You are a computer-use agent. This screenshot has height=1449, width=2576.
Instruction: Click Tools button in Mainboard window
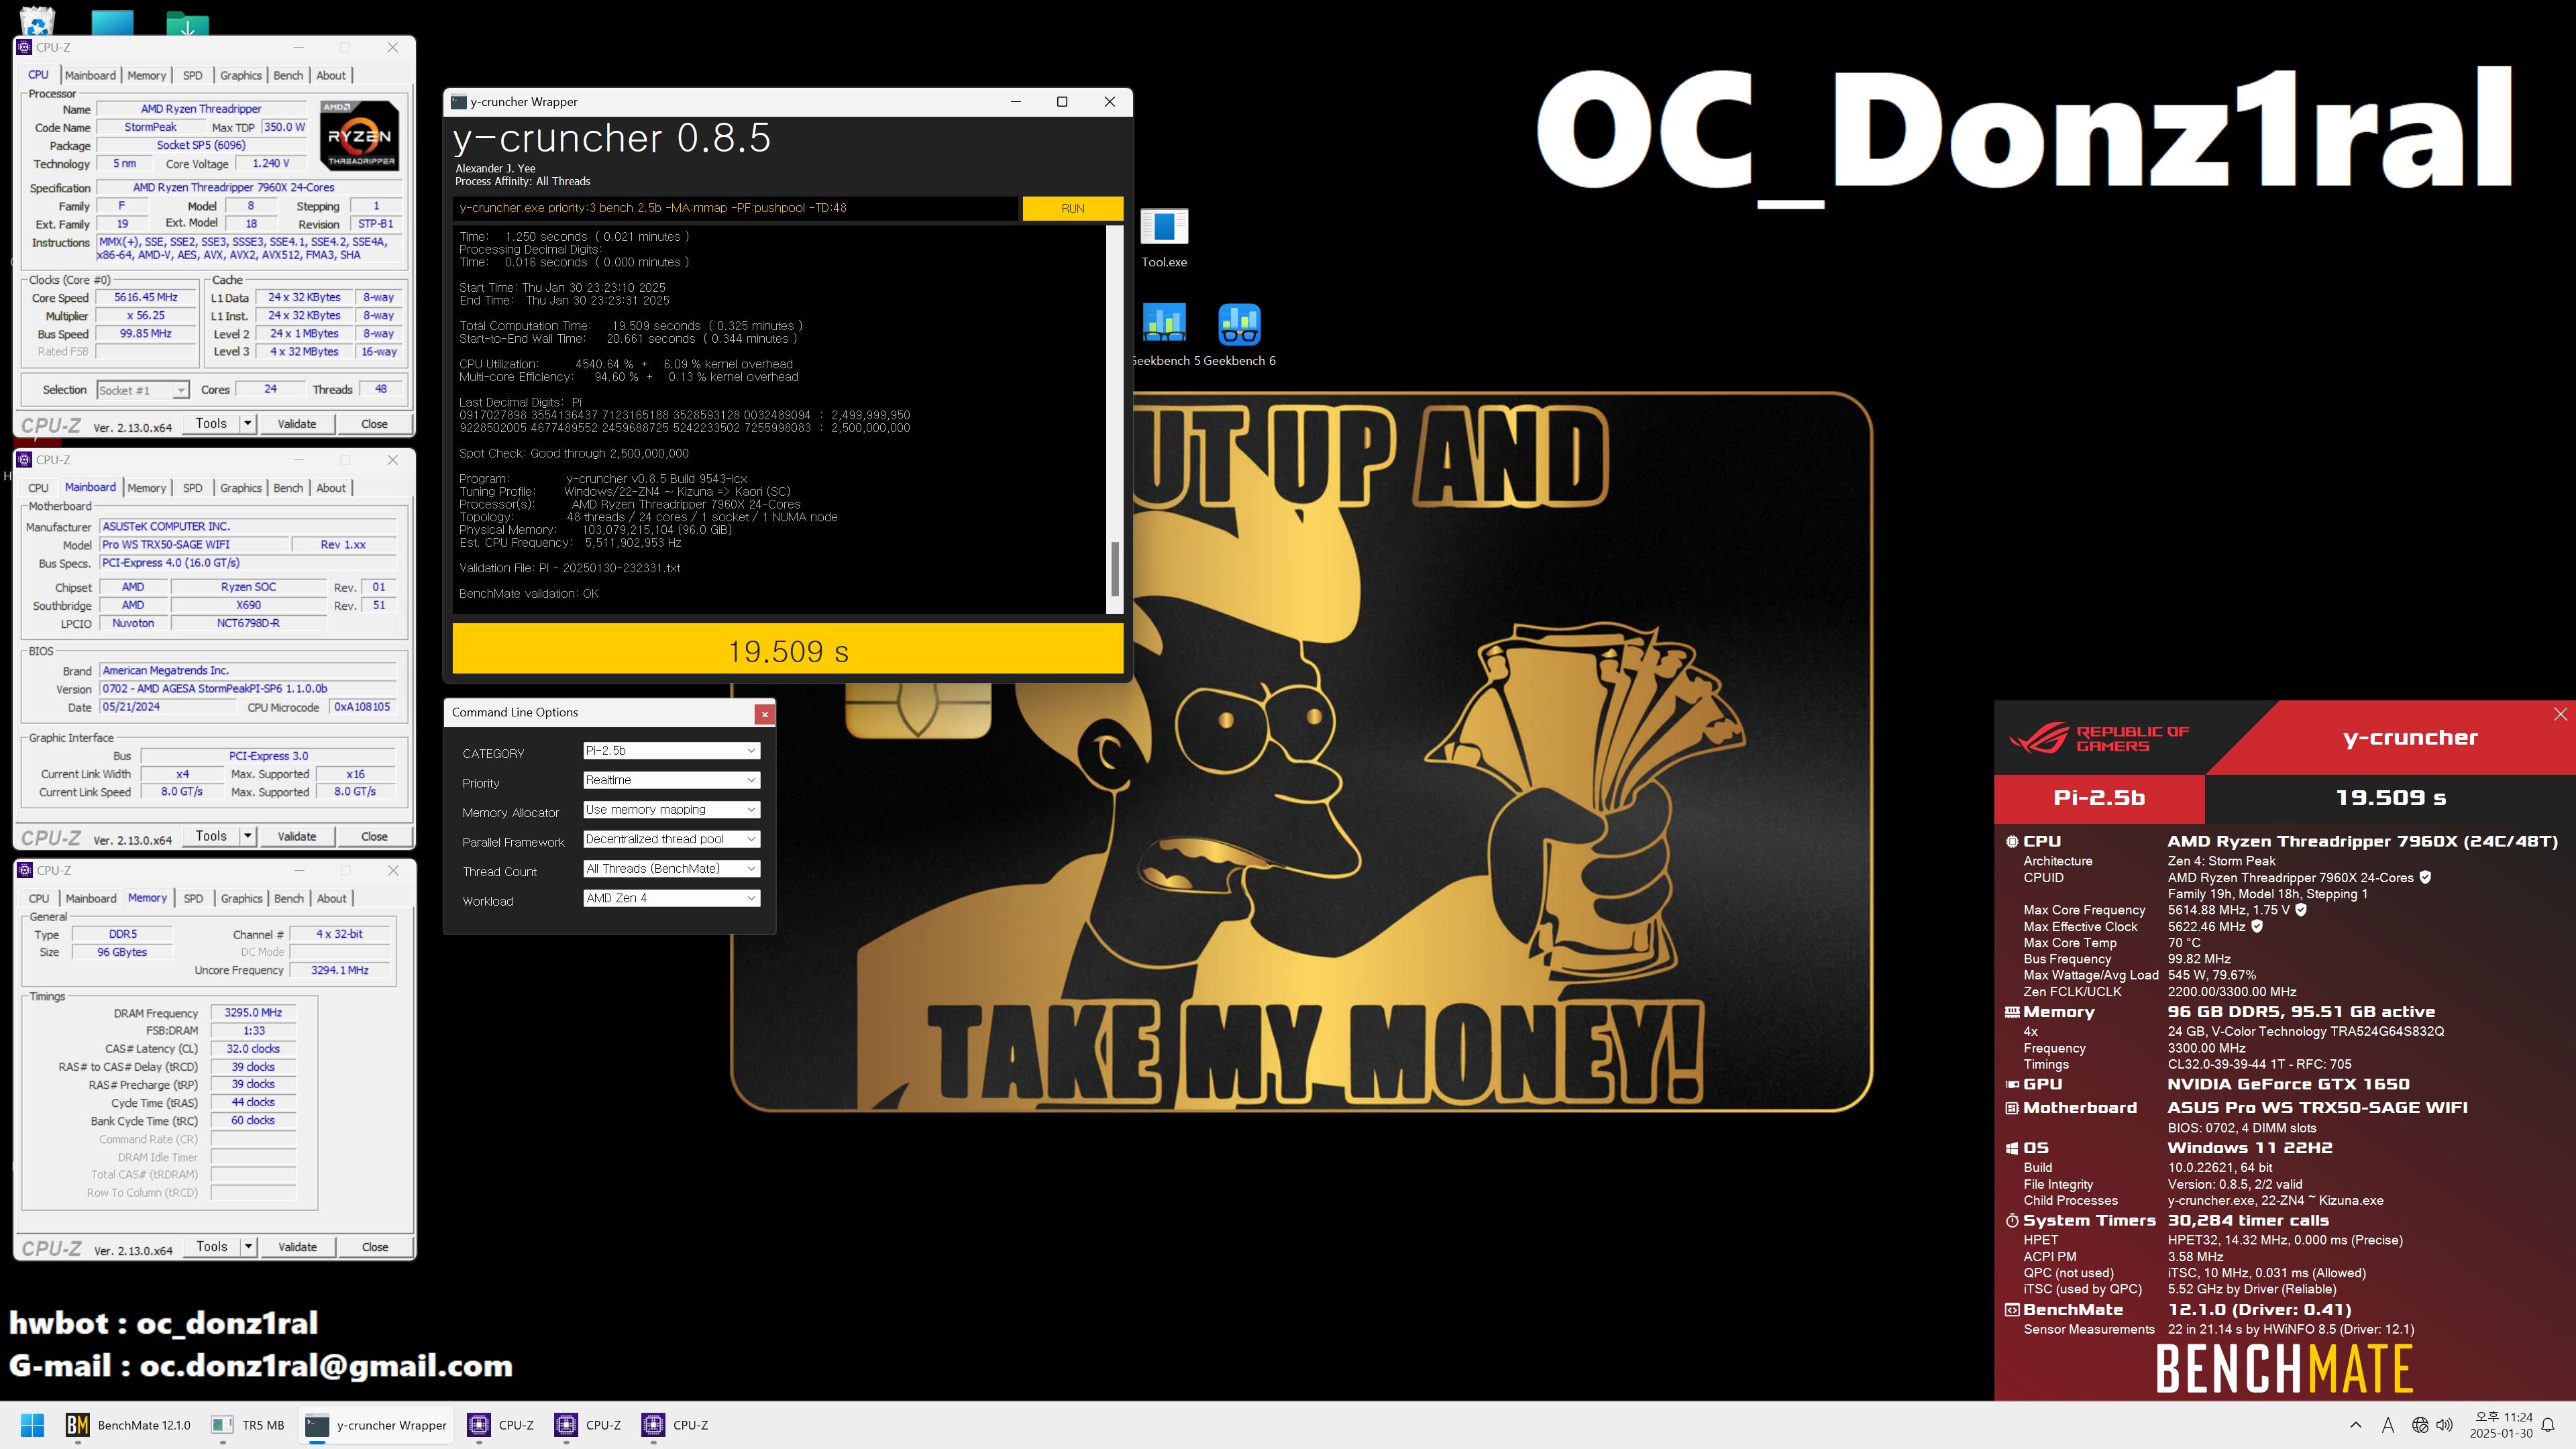coord(212,836)
